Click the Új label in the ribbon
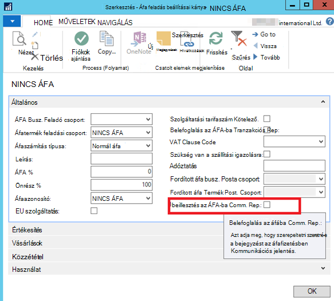The image size is (334, 301). [151, 46]
